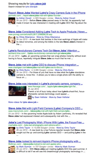Click Mark Gurman's author photo thumbnail
Image resolution: width=105 pixels, height=155 pixels.
[12, 149]
